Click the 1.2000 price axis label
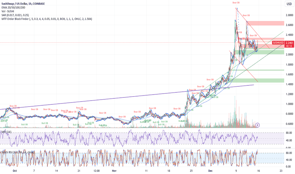This screenshot has width=295, height=174. pos(289,94)
